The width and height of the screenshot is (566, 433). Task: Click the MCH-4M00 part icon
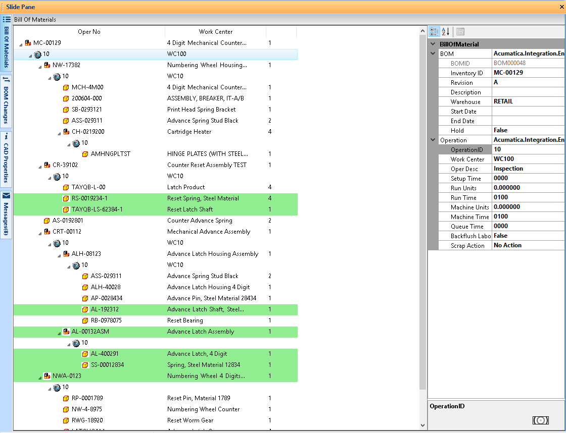click(x=66, y=87)
